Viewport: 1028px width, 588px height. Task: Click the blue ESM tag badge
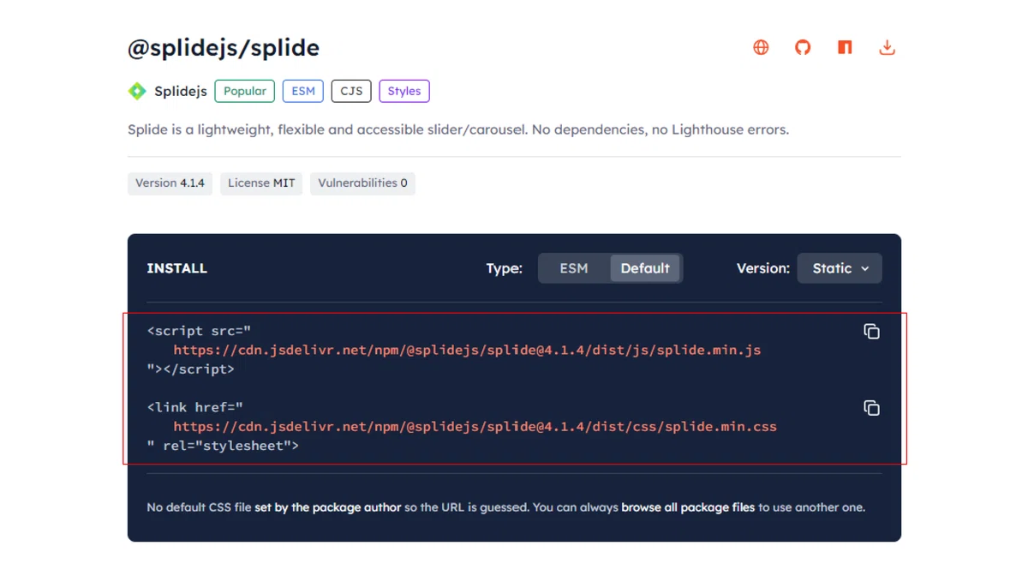[303, 91]
